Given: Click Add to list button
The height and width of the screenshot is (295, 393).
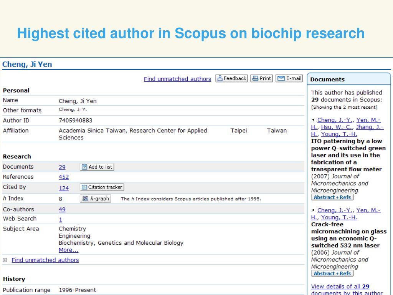Looking at the screenshot, I should pos(97,167).
